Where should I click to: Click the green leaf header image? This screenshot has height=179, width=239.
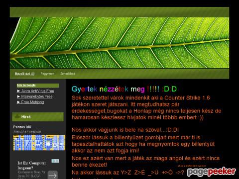click(119, 43)
